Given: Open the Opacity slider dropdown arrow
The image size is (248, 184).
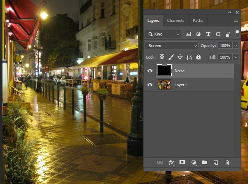Looking at the screenshot, I should (236, 46).
